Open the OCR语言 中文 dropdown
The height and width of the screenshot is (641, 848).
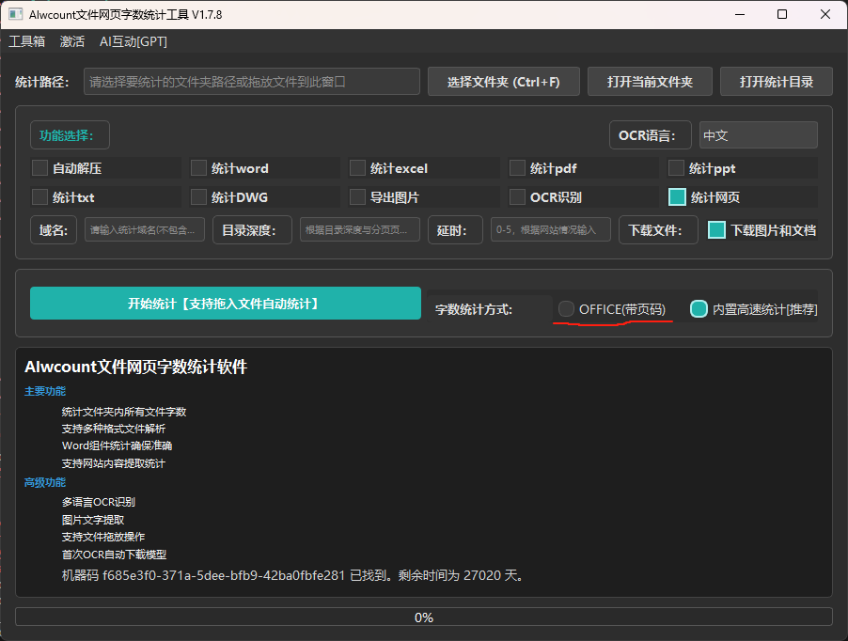[x=759, y=135]
